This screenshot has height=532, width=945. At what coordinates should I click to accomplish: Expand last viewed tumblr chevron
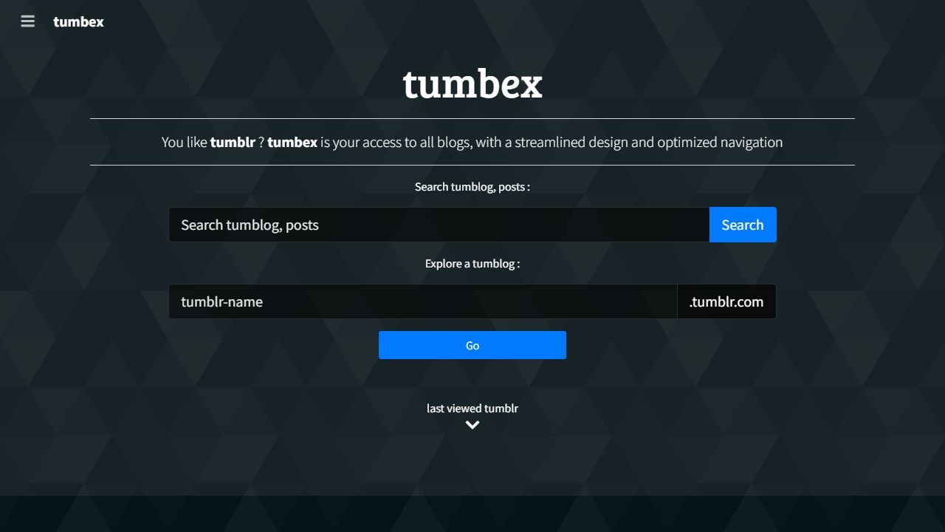[x=472, y=425]
